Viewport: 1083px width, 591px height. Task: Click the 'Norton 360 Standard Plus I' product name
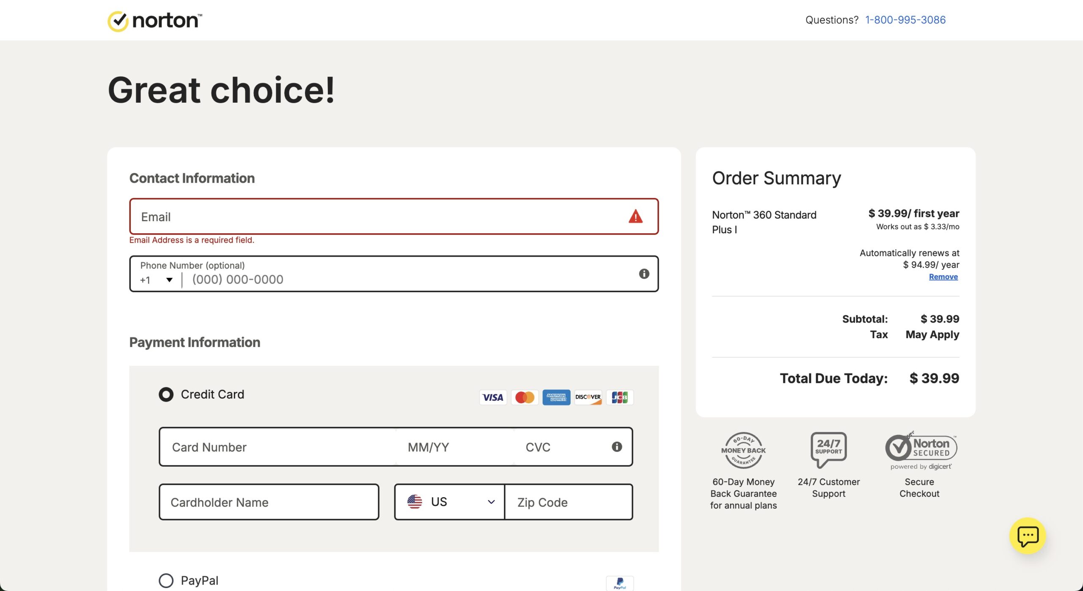point(764,222)
